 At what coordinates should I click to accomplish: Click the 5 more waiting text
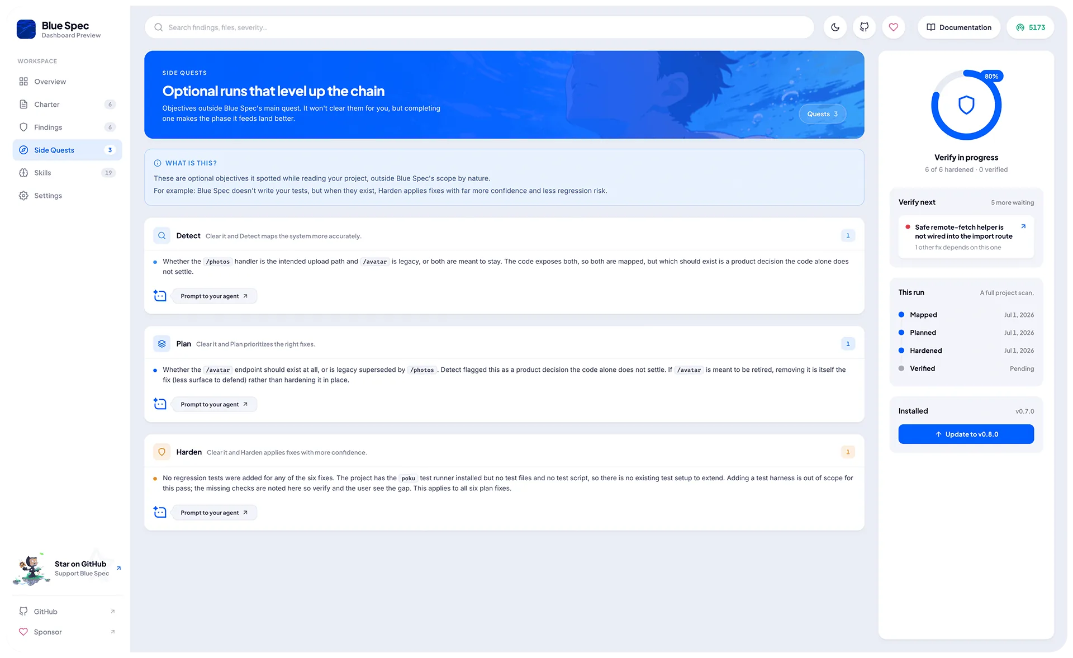[1012, 203]
